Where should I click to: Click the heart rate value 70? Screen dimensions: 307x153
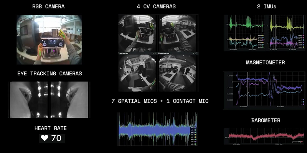pos(56,138)
